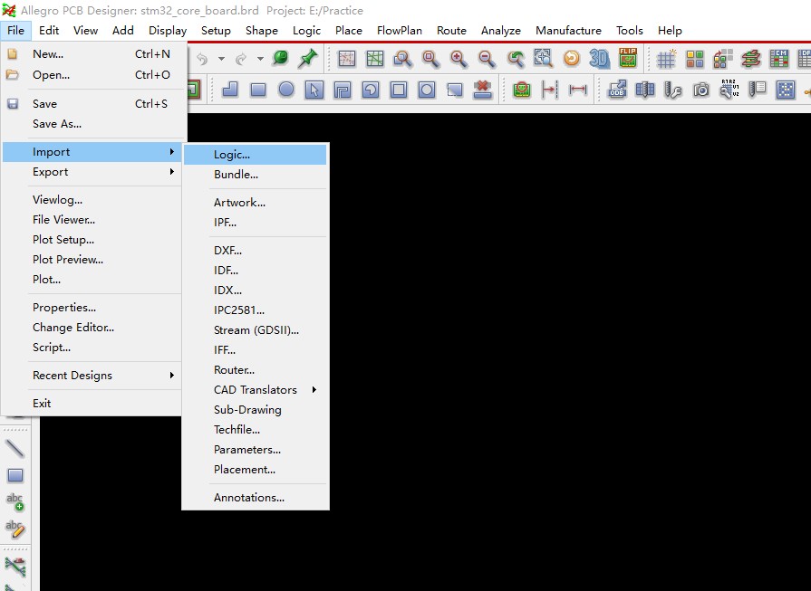
Task: Open the 3D viewer icon
Action: tap(600, 59)
